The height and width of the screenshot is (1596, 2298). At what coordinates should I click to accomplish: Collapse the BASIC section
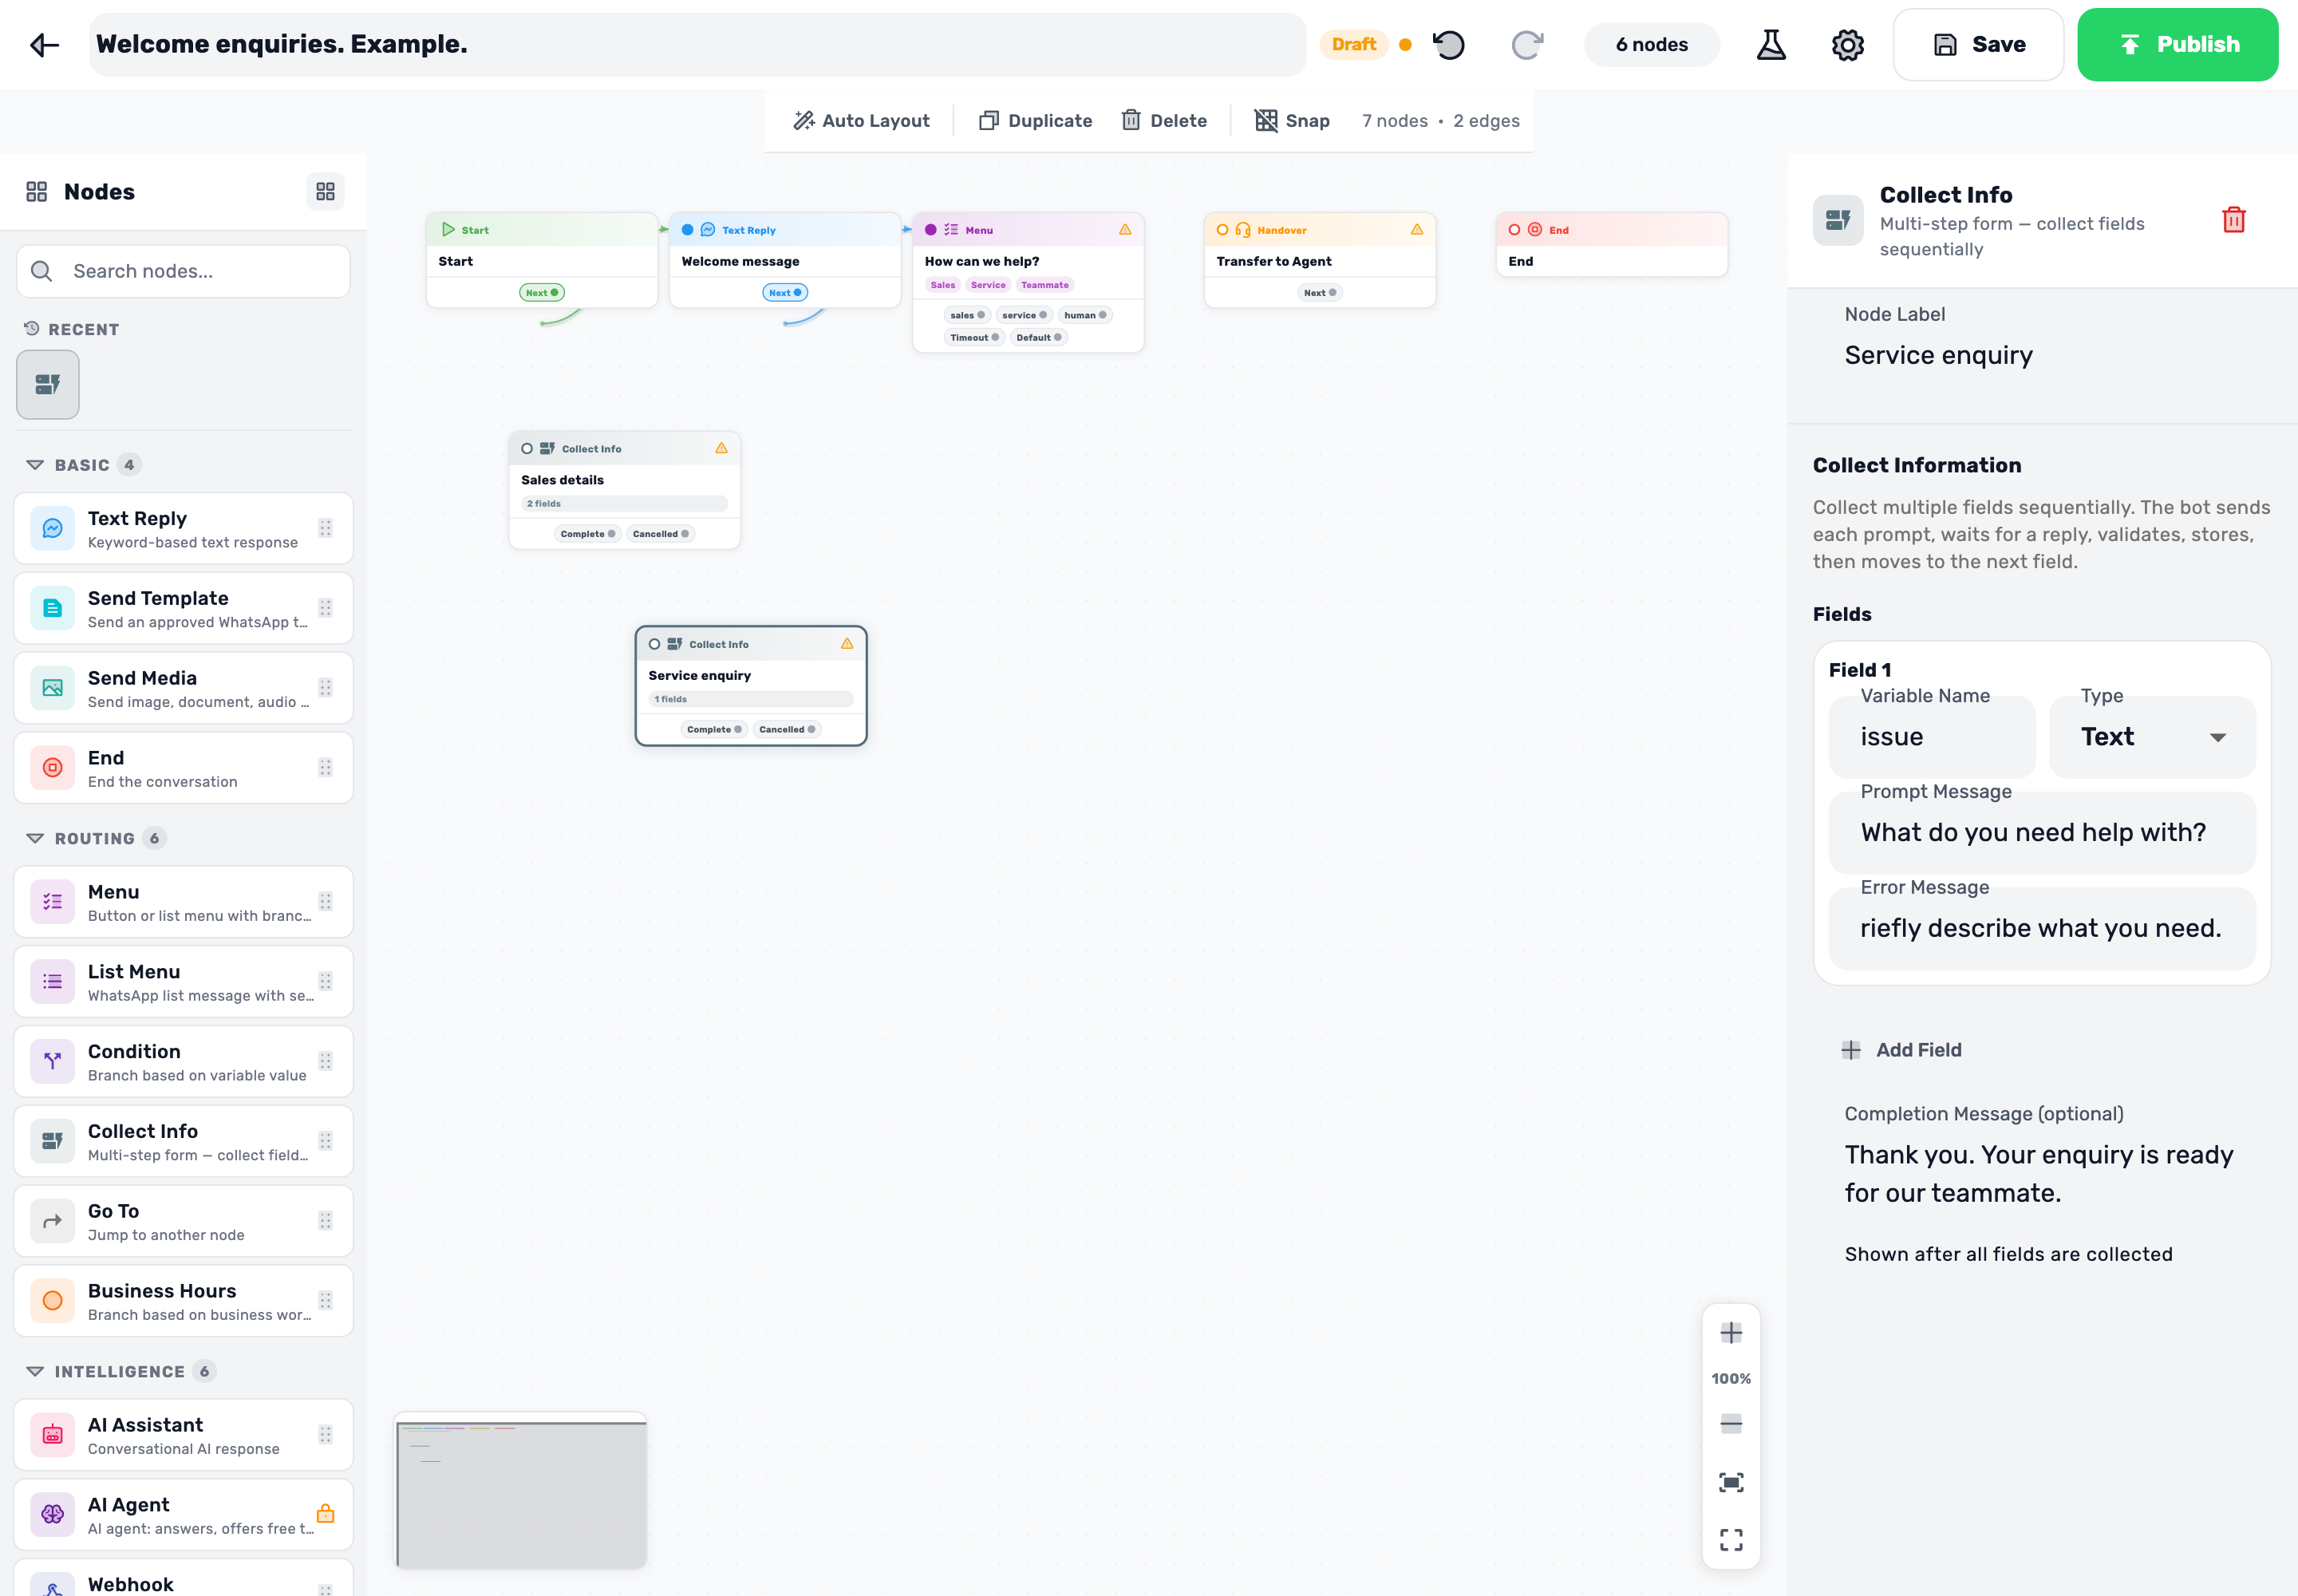pyautogui.click(x=35, y=465)
